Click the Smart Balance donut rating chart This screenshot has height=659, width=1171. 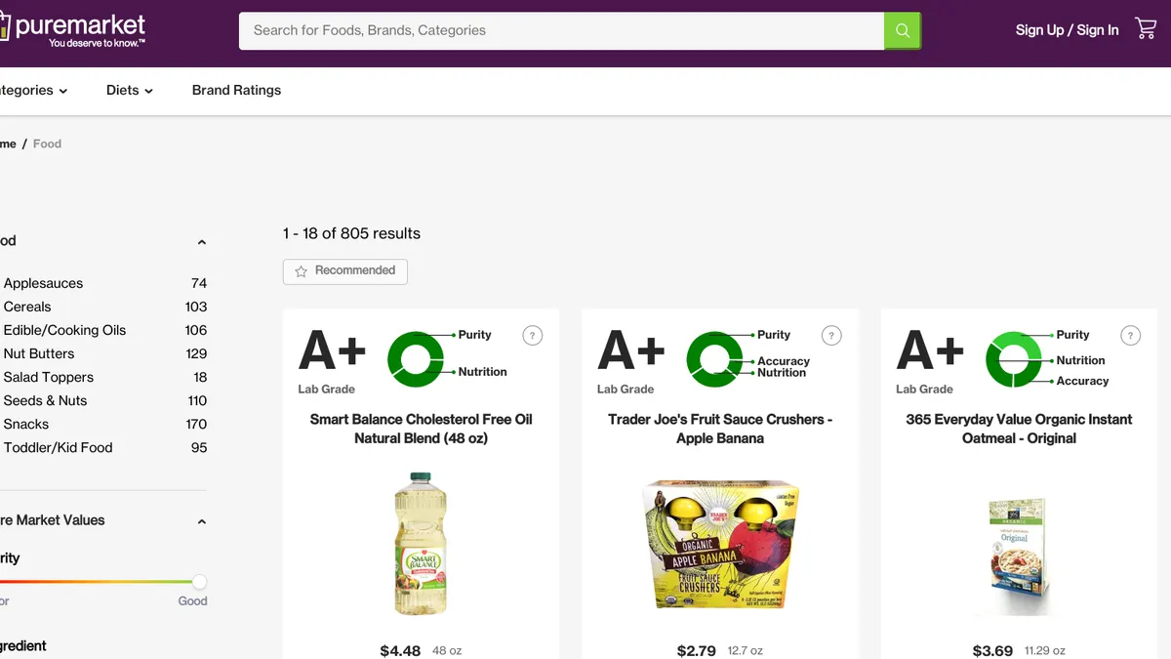pos(416,358)
